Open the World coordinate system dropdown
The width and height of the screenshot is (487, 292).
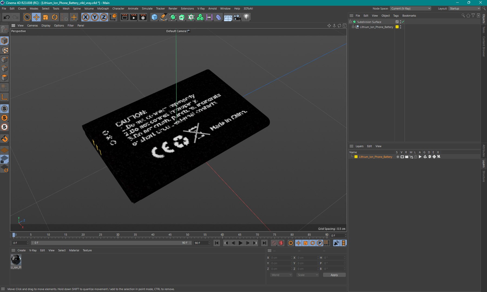281,275
